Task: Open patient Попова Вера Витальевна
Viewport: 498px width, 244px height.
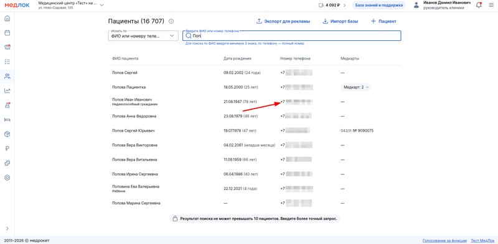Action: pyautogui.click(x=134, y=160)
